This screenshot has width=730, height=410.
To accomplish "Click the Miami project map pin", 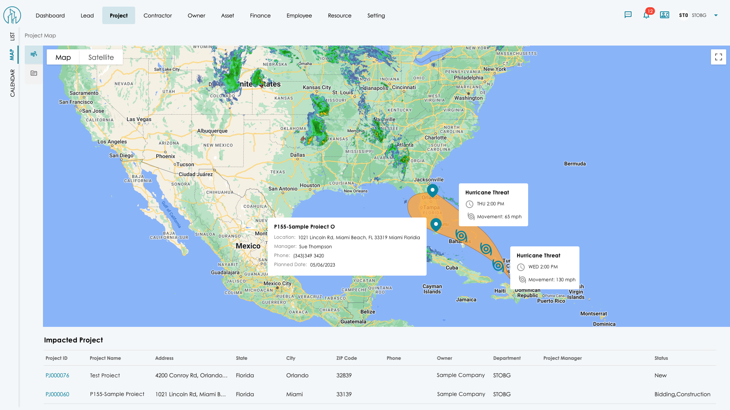I will pyautogui.click(x=436, y=224).
